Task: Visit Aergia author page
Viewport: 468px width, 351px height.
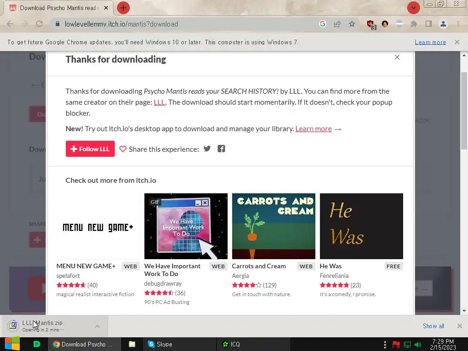Action: pos(240,276)
